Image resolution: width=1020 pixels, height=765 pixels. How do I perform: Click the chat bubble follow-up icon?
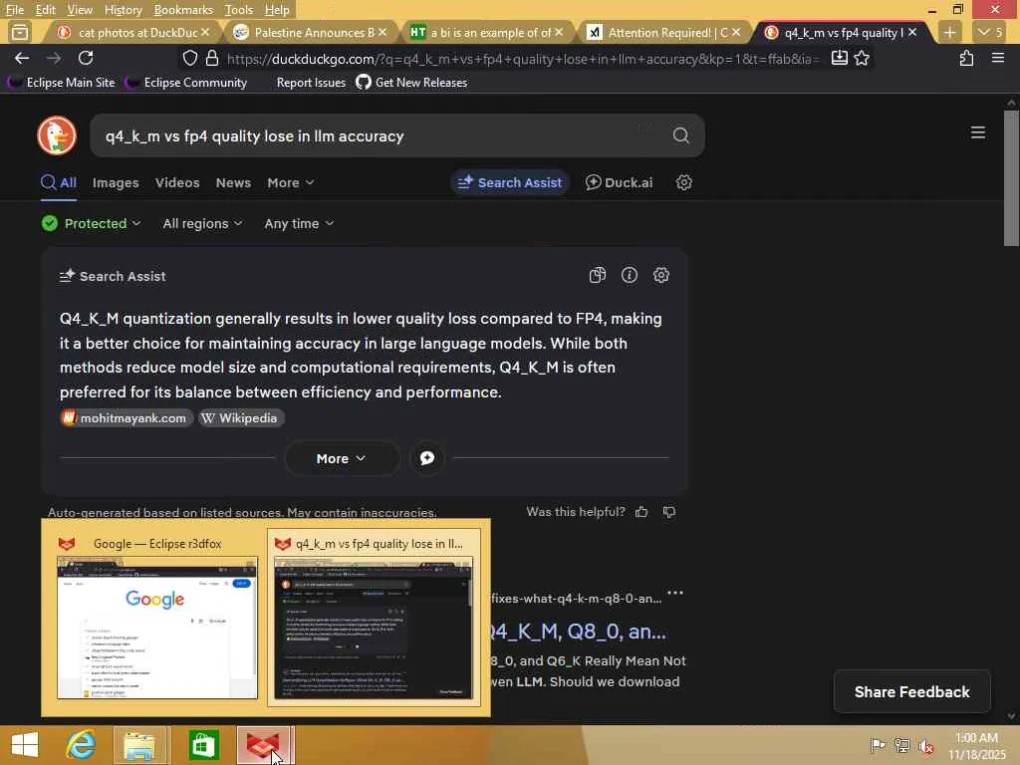pyautogui.click(x=426, y=458)
